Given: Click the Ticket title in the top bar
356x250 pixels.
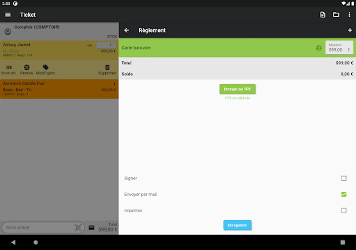Looking at the screenshot, I should [x=28, y=15].
